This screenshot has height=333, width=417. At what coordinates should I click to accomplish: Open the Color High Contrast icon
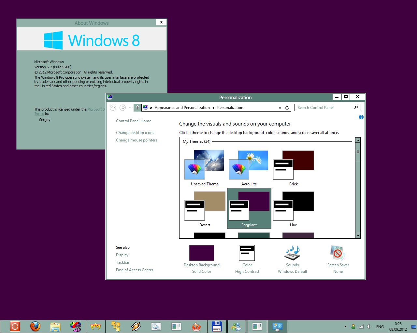coord(247,253)
